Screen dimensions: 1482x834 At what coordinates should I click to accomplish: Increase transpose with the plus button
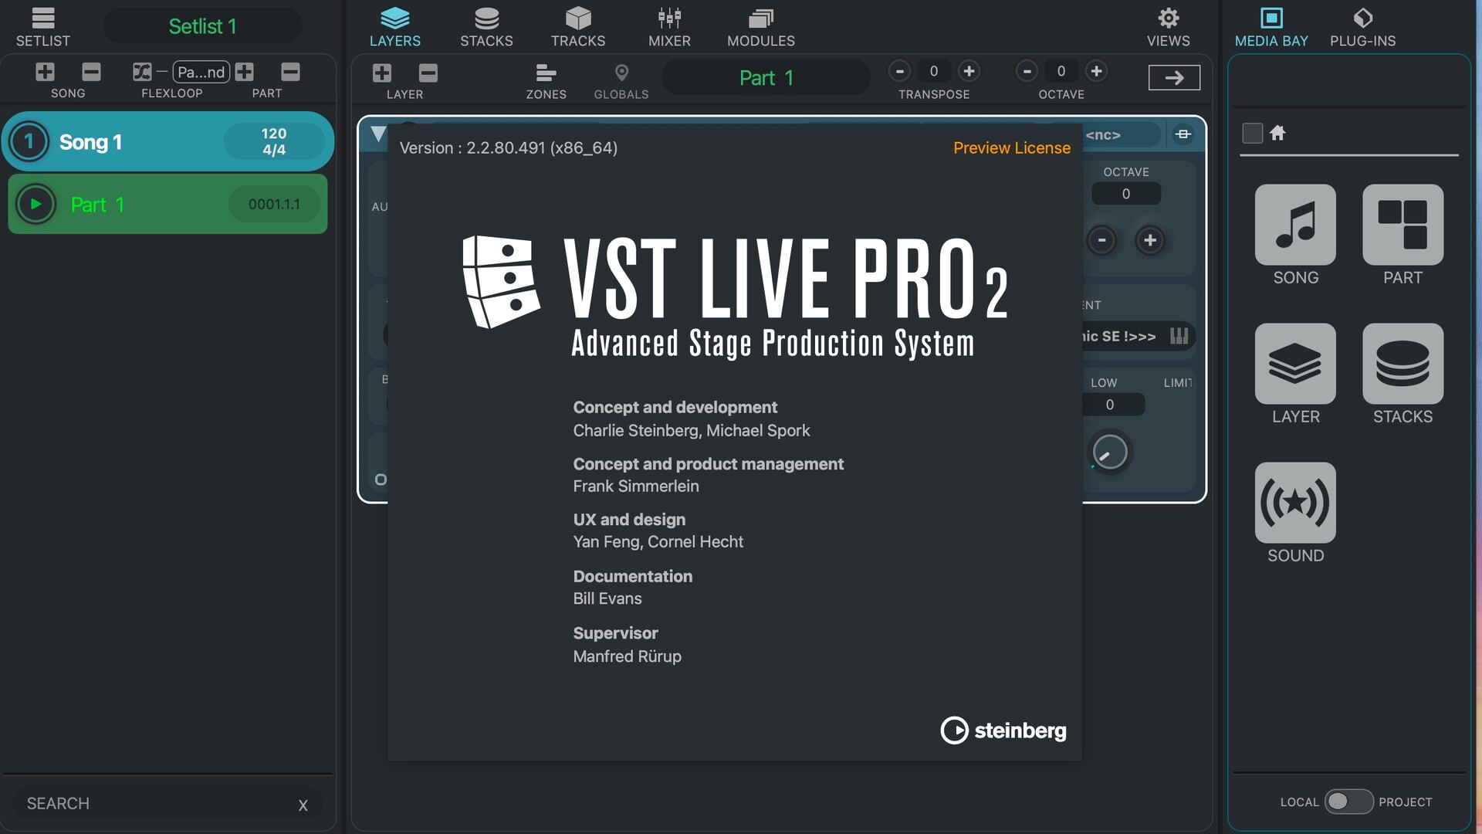click(x=969, y=71)
